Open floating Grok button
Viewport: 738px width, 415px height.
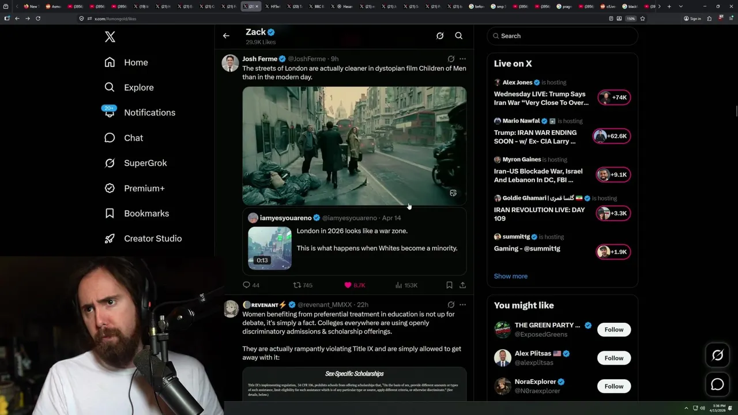click(717, 356)
